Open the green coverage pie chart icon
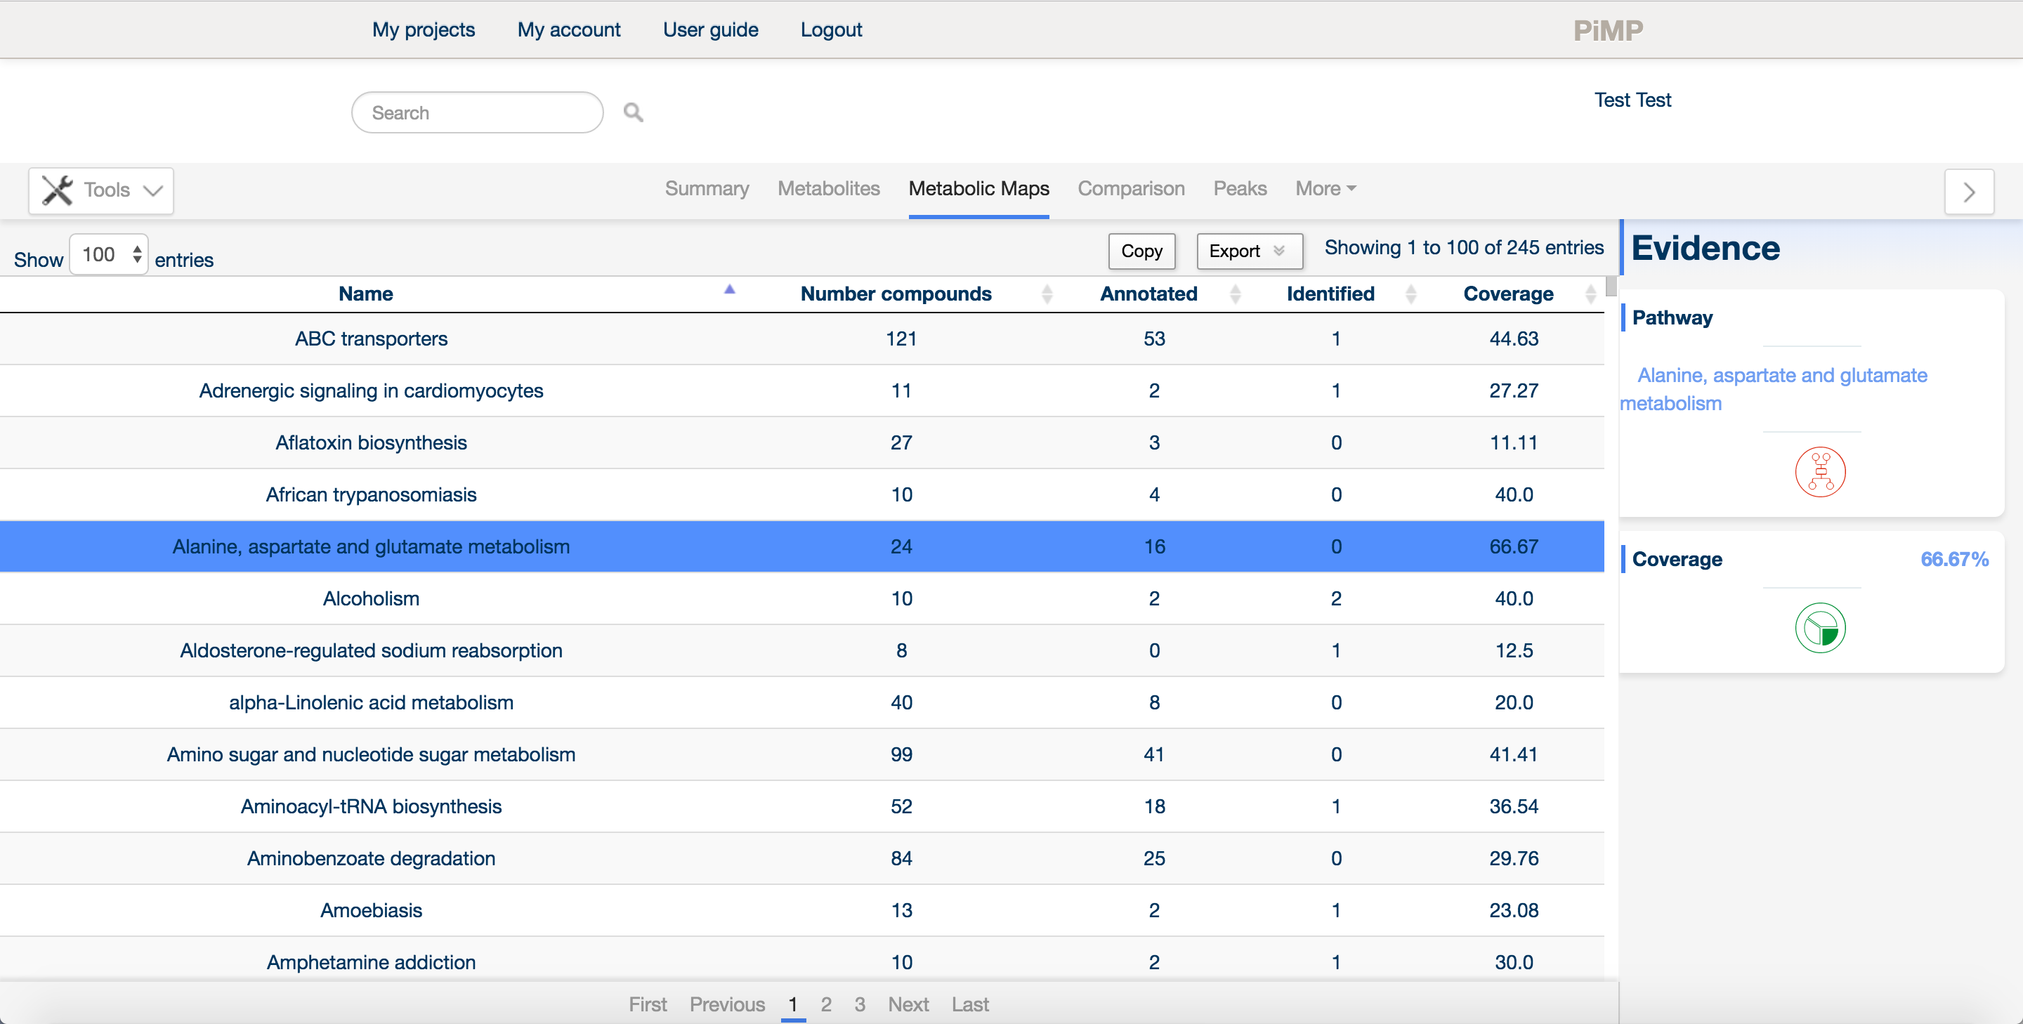Viewport: 2023px width, 1024px height. pyautogui.click(x=1819, y=627)
